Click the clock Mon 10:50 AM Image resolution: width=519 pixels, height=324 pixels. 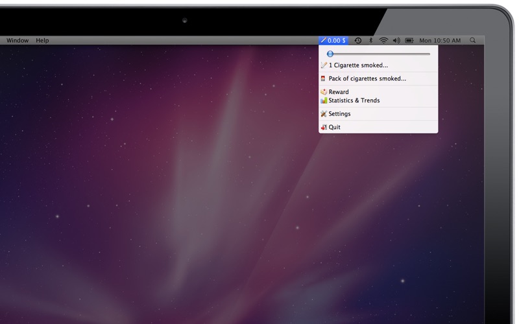point(440,40)
